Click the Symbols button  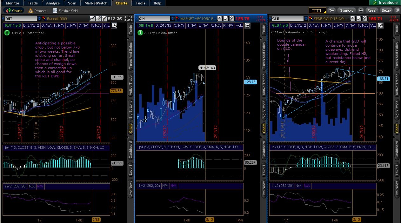click(x=346, y=10)
